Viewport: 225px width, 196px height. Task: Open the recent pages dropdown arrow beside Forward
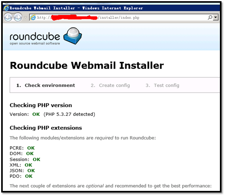25,17
